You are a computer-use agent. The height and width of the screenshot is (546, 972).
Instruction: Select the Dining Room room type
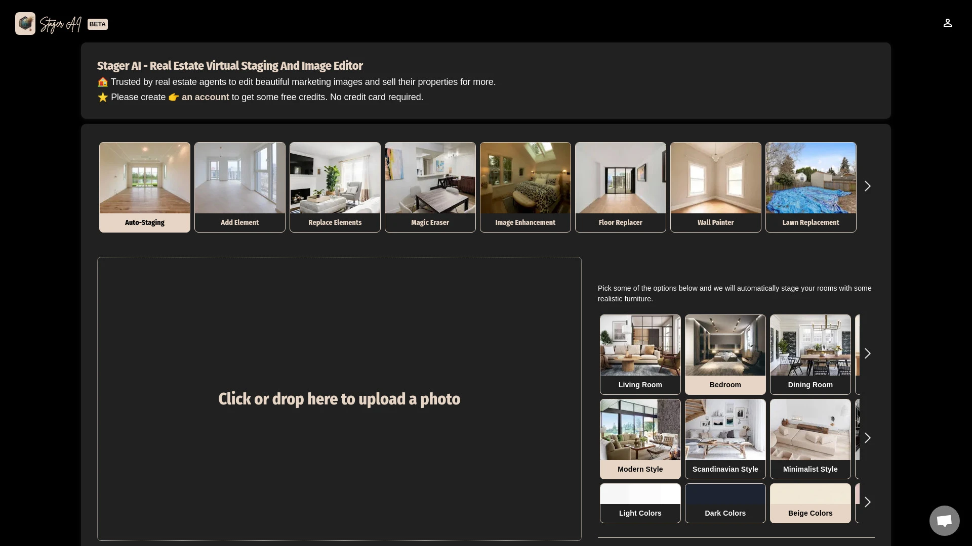pyautogui.click(x=811, y=354)
